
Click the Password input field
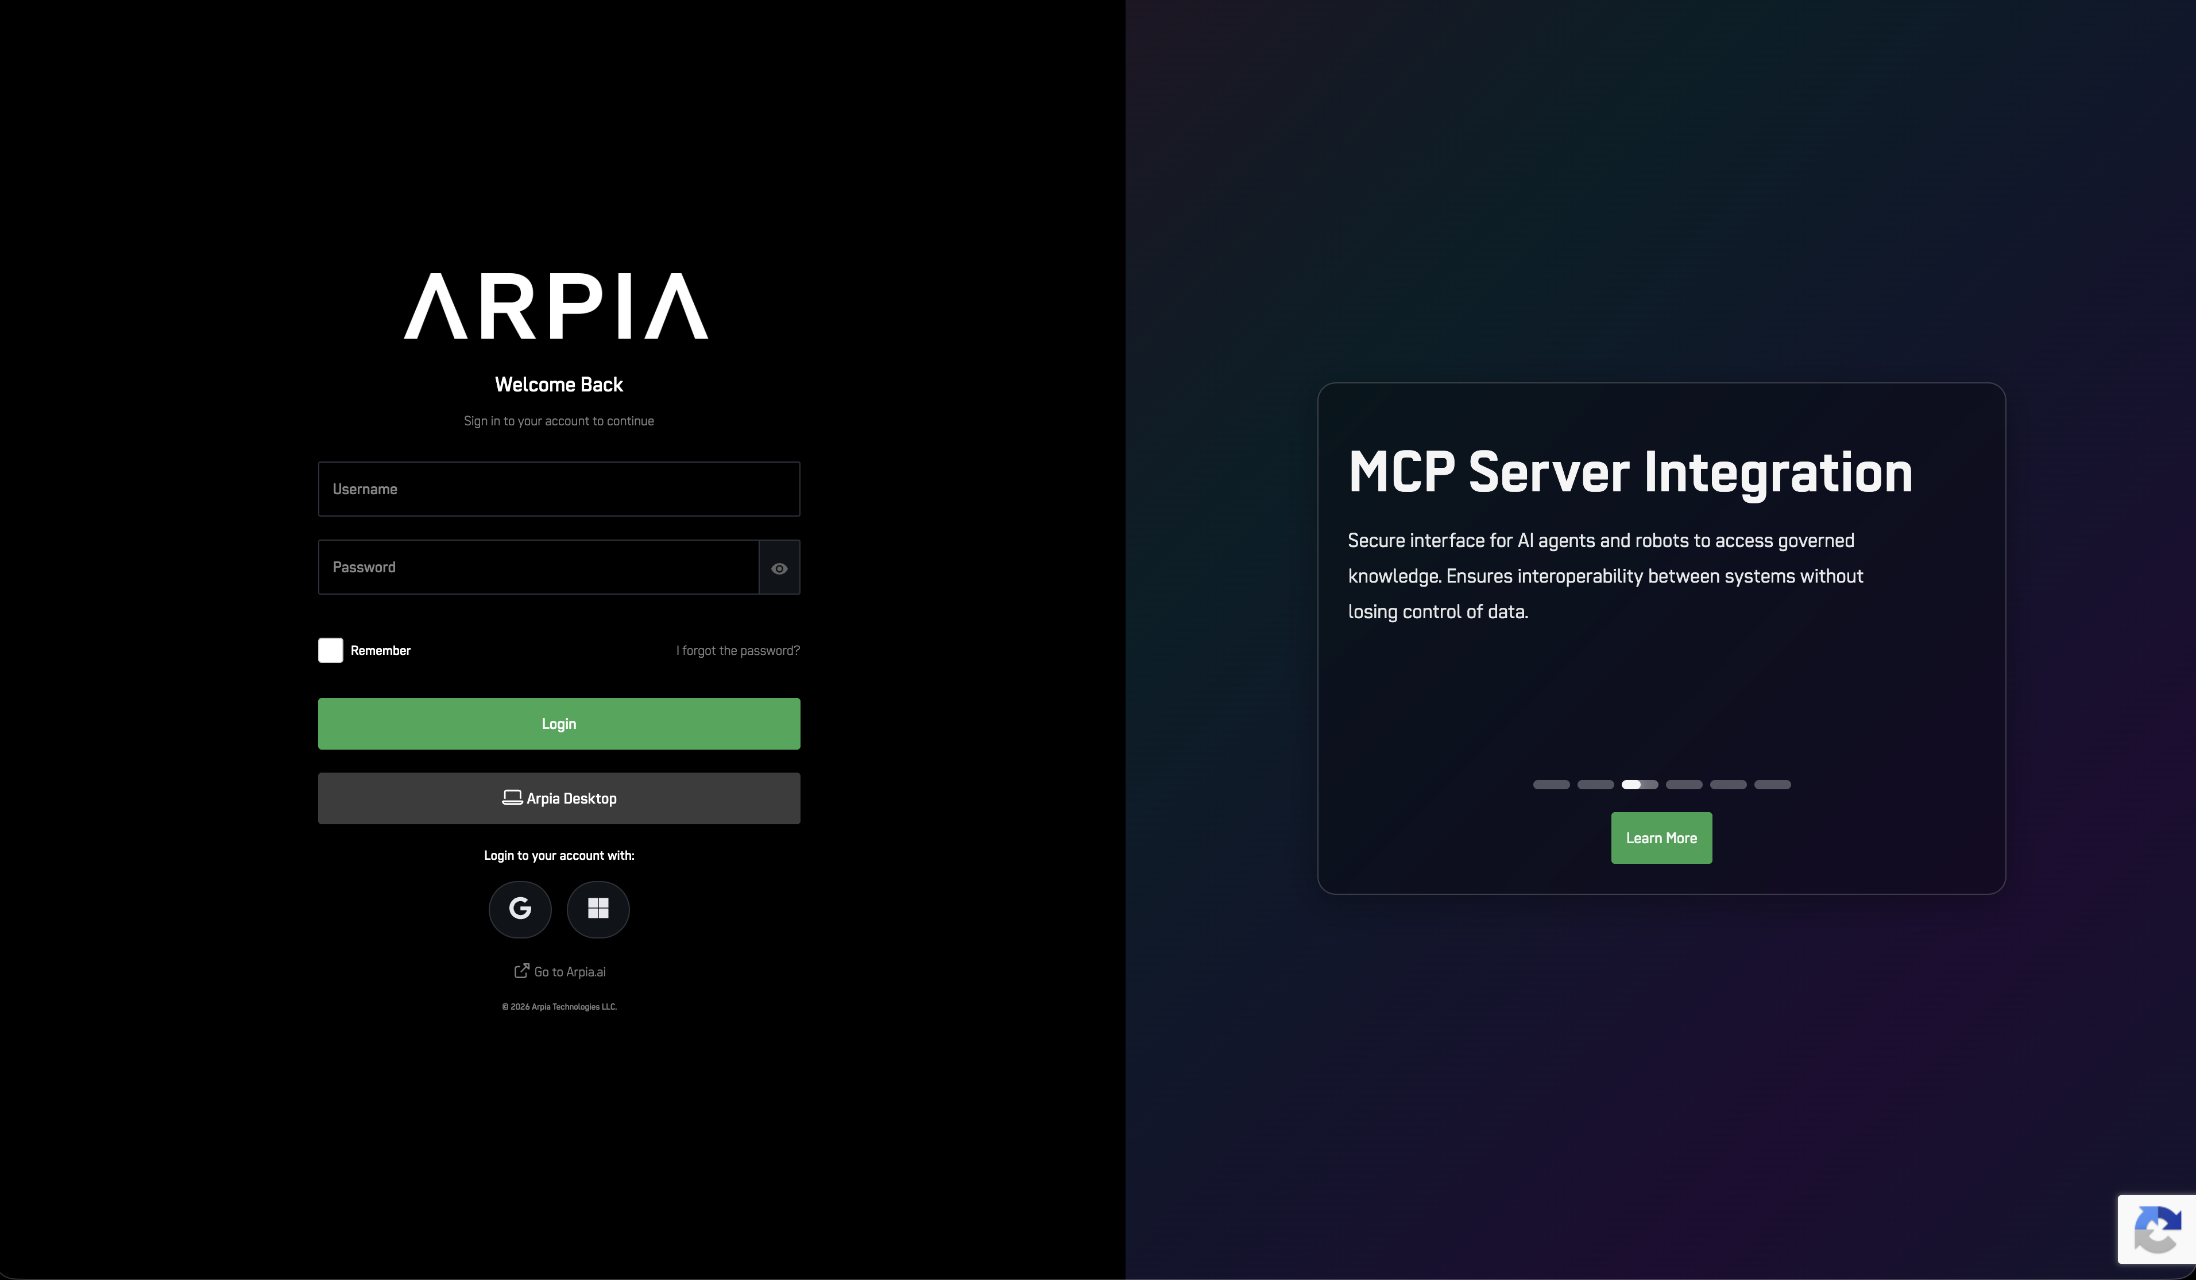click(539, 567)
